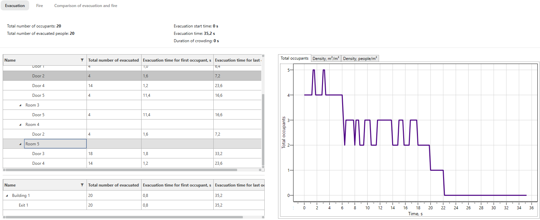Collapse the Room 5 tree node
This screenshot has height=220, width=540.
(x=20, y=144)
